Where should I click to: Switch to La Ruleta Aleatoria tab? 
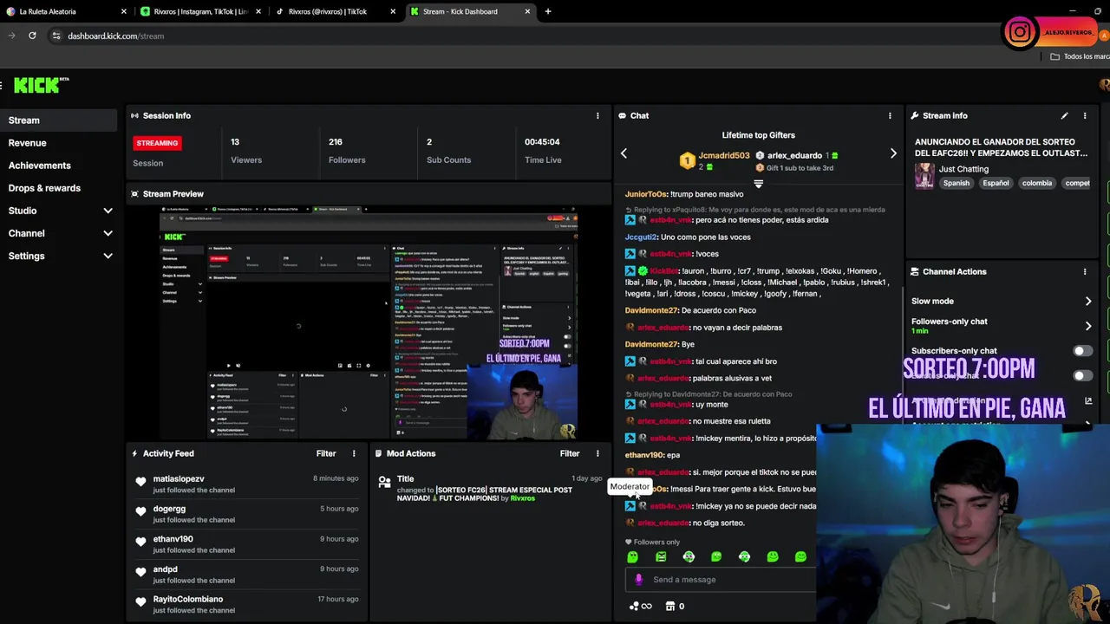tap(66, 11)
